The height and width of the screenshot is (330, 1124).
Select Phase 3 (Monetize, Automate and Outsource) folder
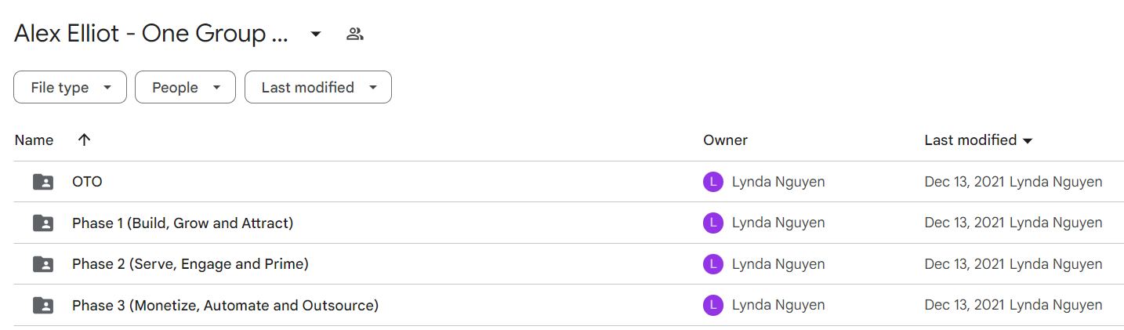pyautogui.click(x=225, y=306)
